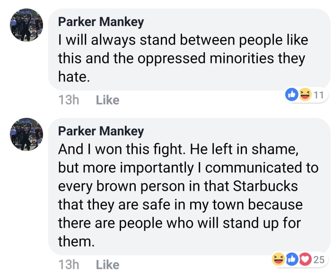This screenshot has height=275, width=332.
Task: Click the thumbs-up reaction icon on the second comment
Action: click(x=292, y=259)
